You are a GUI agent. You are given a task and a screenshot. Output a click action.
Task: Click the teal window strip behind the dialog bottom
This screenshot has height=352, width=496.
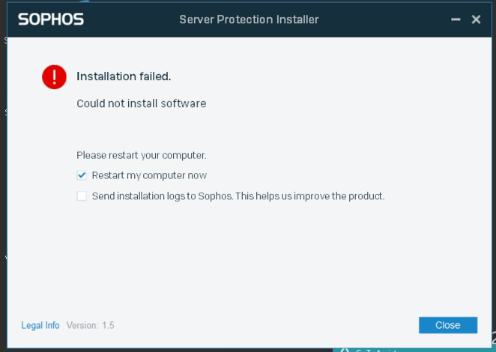point(413,350)
